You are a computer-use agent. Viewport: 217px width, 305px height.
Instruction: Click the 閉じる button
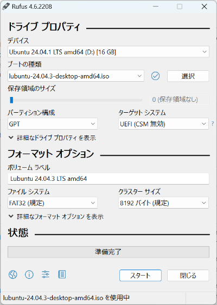click(x=188, y=275)
